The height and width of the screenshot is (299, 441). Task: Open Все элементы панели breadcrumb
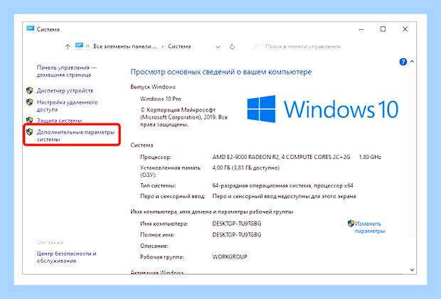coord(125,47)
